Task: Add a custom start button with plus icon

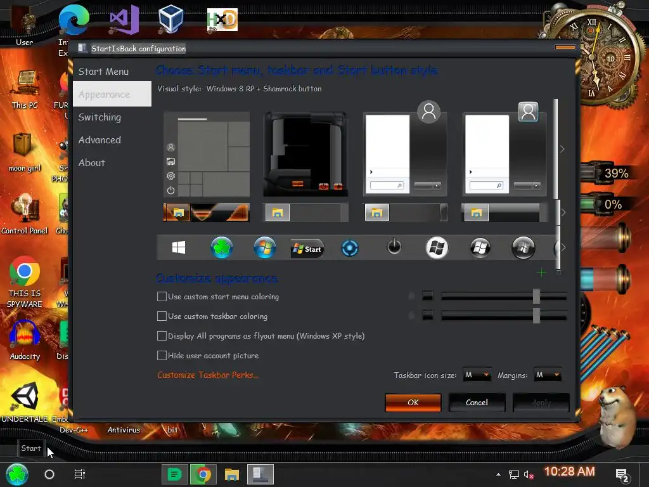Action: click(x=541, y=273)
